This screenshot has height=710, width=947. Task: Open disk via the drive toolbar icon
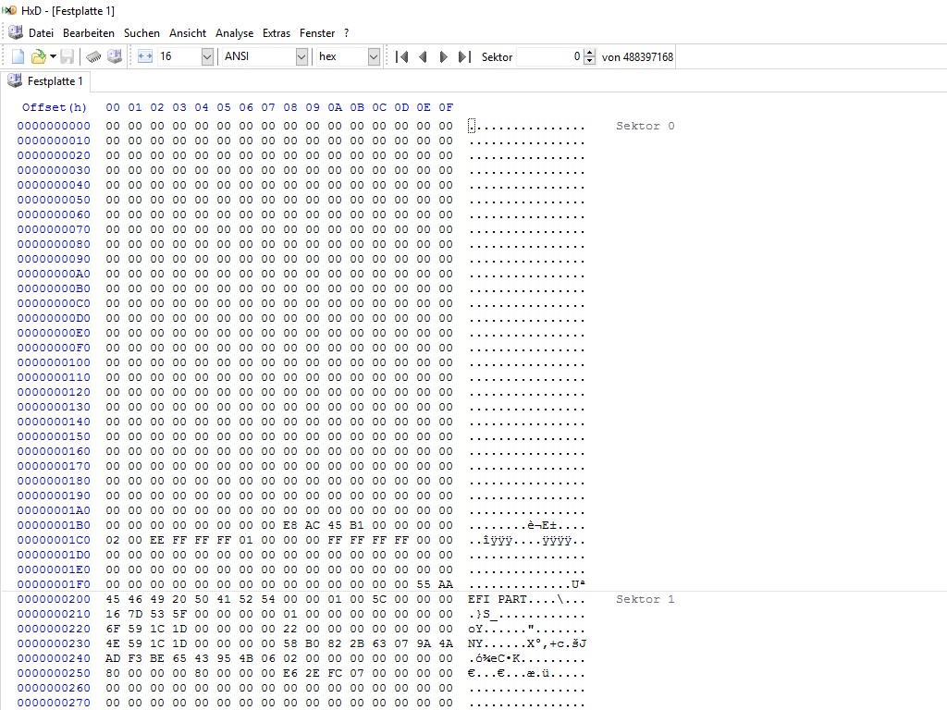tap(114, 56)
